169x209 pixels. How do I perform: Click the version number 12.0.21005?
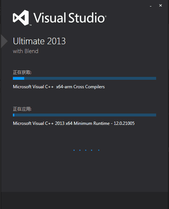[x=124, y=123]
